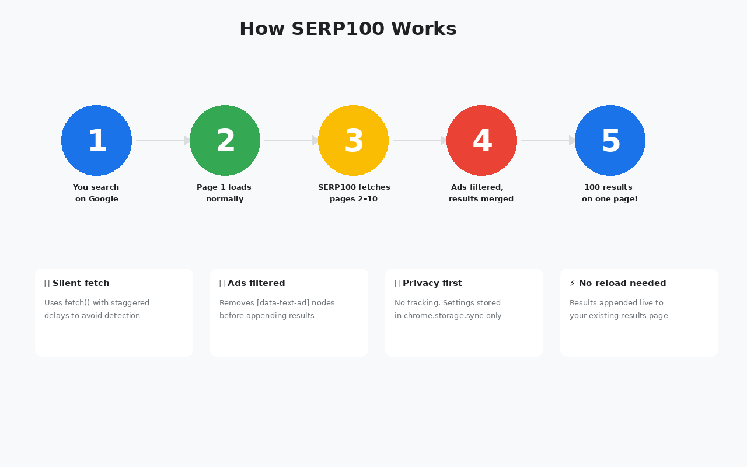747x467 pixels.
Task: Select the "100 results on one page!" caption
Action: click(610, 193)
